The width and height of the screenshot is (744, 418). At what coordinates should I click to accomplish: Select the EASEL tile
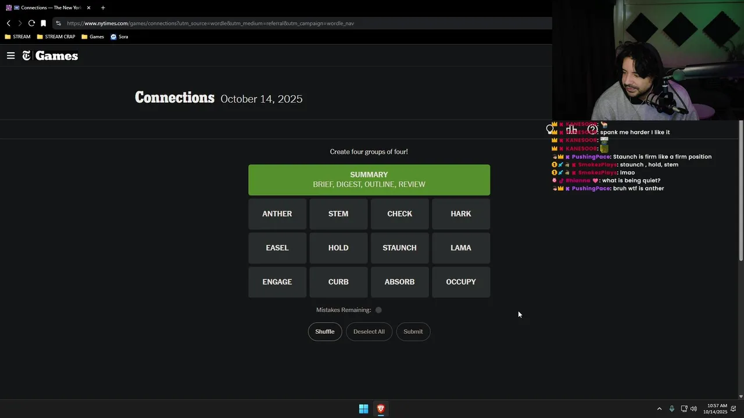[277, 248]
